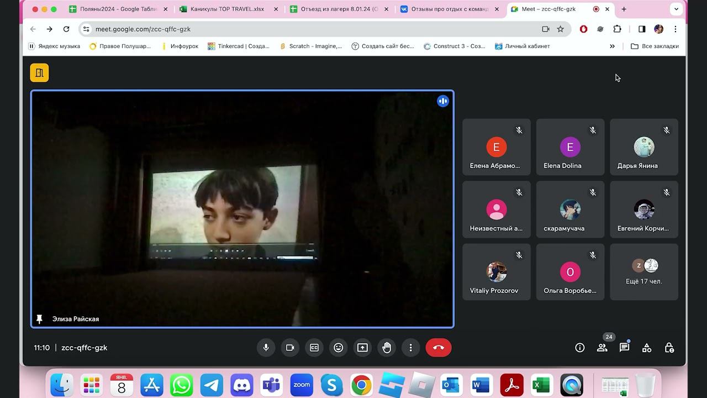Close the 'Каникулы TOP TRAVEL.xlsx' tab
The image size is (707, 398).
[x=276, y=9]
